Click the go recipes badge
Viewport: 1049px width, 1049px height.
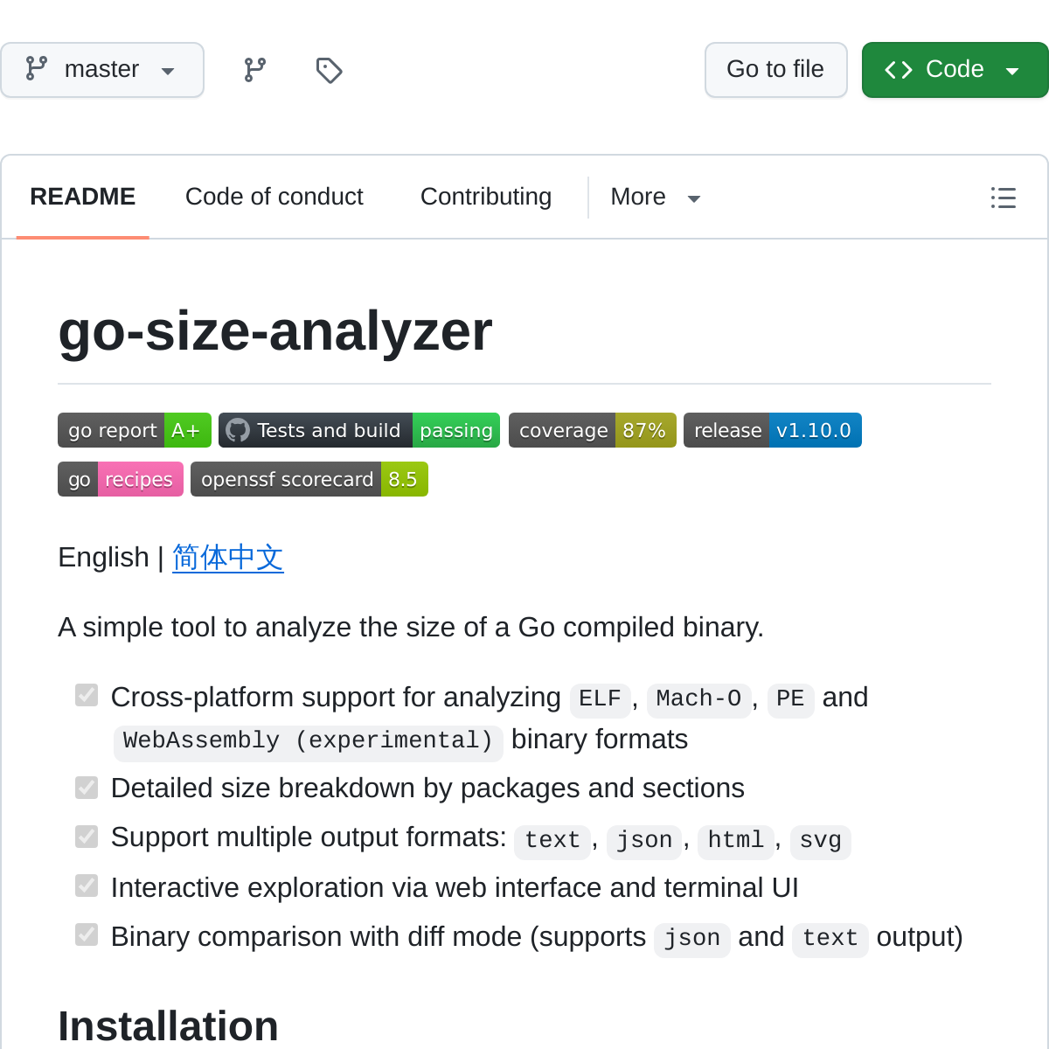pos(121,479)
